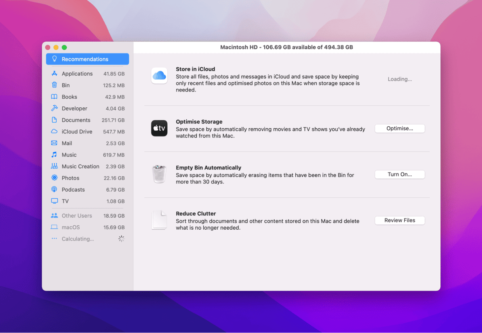Viewport: 482px width, 333px height.
Task: Click the Music note icon
Action: click(54, 155)
